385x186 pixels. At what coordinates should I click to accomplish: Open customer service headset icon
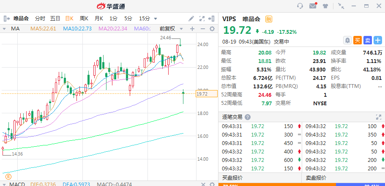[x=300, y=6]
